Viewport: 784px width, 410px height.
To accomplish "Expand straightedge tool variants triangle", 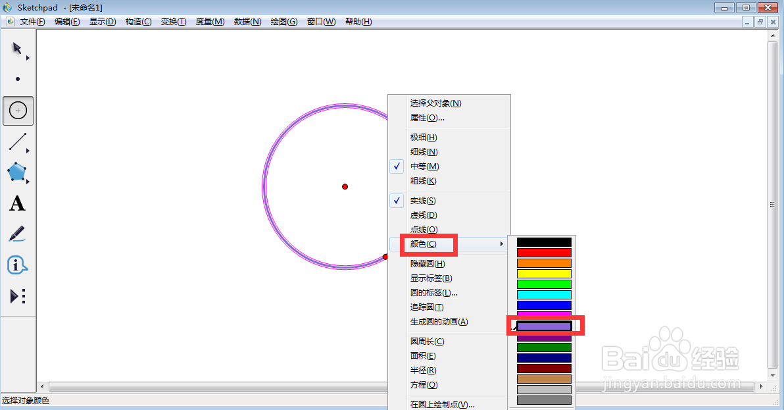I will tap(28, 151).
